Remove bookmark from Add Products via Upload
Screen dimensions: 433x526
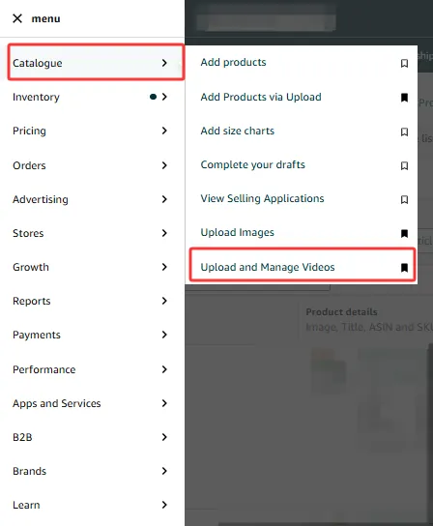405,98
